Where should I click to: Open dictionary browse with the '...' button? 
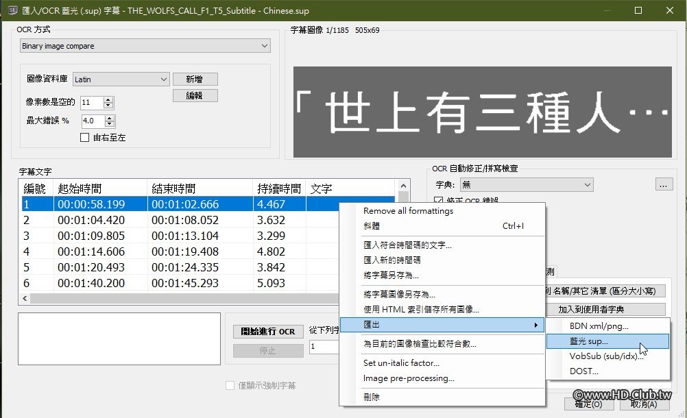point(663,184)
